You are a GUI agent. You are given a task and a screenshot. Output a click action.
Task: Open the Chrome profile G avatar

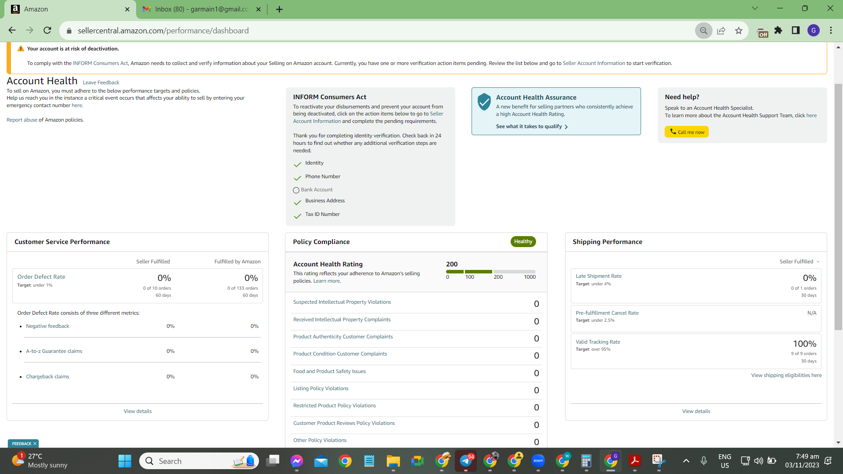coord(813,30)
